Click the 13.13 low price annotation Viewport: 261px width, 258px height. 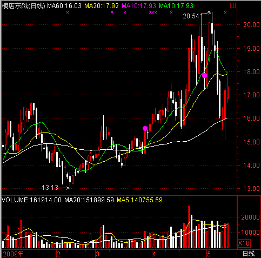(x=50, y=188)
